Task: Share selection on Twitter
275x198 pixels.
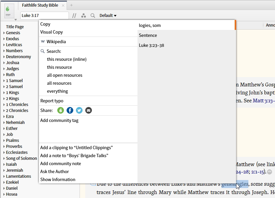Action: [79, 111]
